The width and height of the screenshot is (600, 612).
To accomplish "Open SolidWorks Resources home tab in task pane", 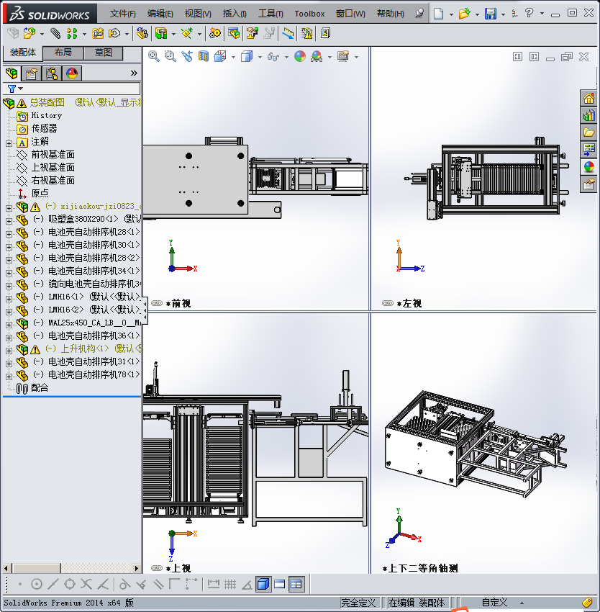I will pos(588,98).
